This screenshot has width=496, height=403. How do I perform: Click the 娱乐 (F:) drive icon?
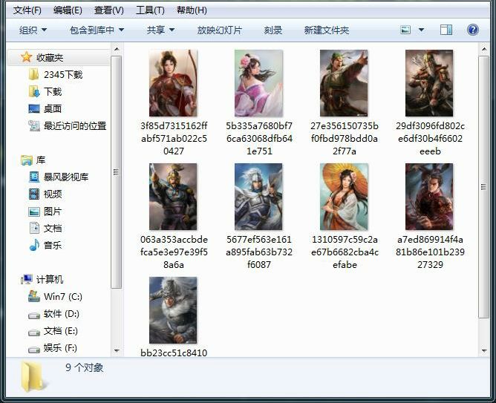34,350
